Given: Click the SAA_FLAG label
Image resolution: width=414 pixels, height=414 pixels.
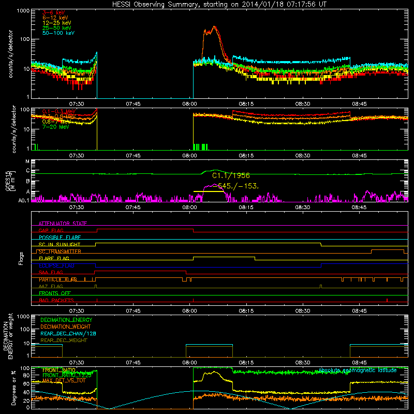Looking at the screenshot, I should coord(51,273).
